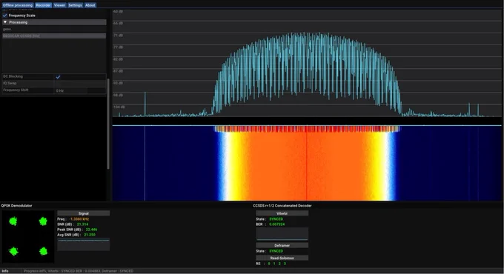Viewport: 504px width, 274px height.
Task: Click the Reed-Solomon header button
Action: click(x=282, y=258)
